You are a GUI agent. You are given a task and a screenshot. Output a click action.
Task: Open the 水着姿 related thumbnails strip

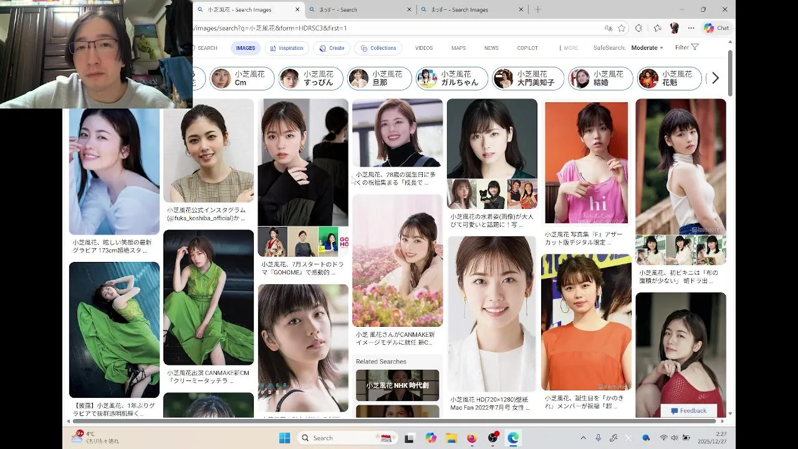[x=492, y=194]
